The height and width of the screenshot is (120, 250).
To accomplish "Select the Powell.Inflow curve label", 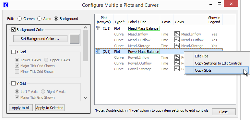I will [138, 57].
